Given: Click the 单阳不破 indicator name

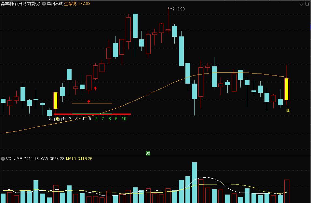Looking at the screenshot, I should [55, 4].
